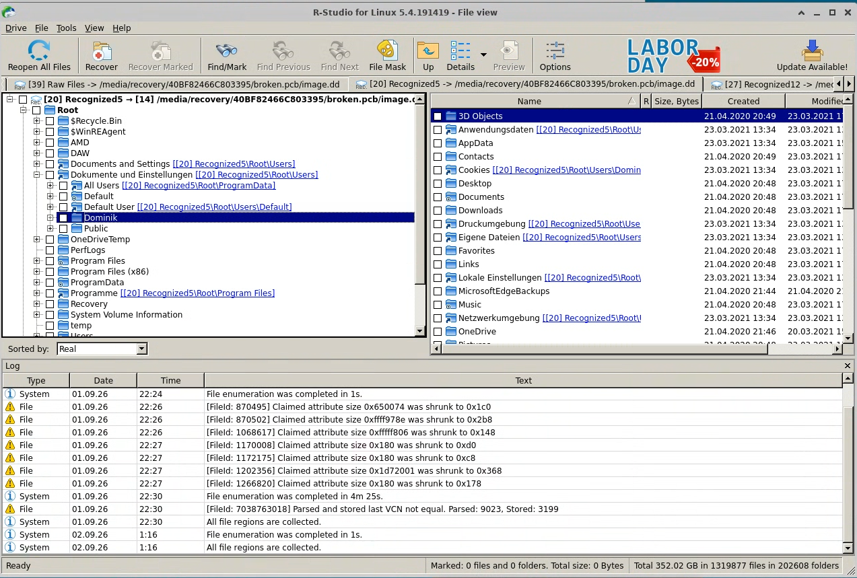Close the Log panel
The image size is (857, 578).
(x=848, y=365)
